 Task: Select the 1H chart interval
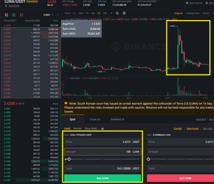tap(87, 13)
